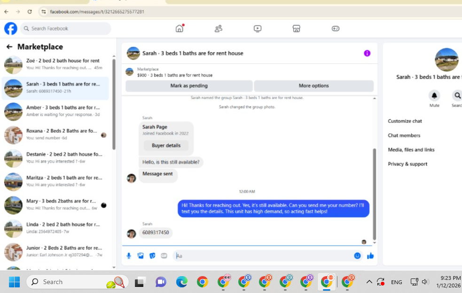Screen dimensions: 462x293
Task: Attach a photo using the image icon
Action: pyautogui.click(x=141, y=256)
